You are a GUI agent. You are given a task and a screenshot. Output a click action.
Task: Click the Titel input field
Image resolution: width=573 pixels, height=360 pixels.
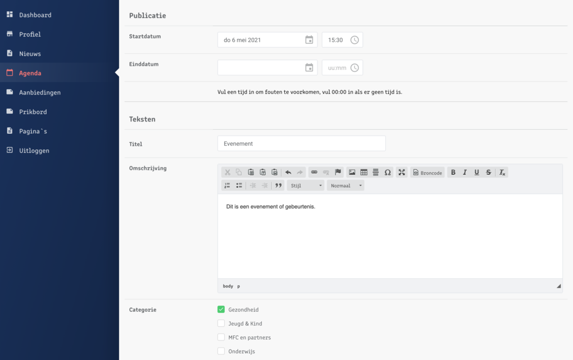pos(301,143)
